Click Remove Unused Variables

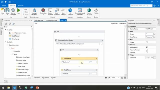pos(80,12)
